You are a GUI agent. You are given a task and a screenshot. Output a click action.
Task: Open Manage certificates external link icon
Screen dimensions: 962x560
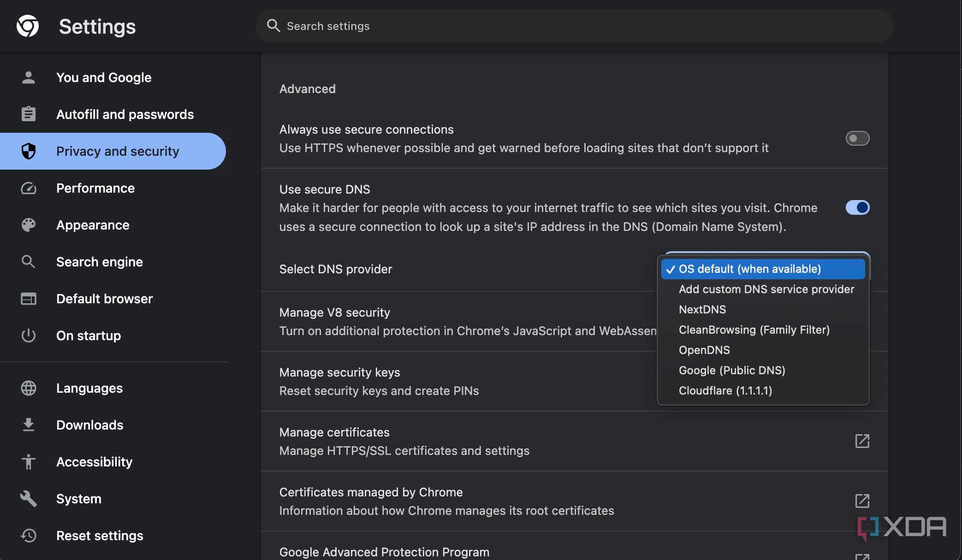pos(862,441)
